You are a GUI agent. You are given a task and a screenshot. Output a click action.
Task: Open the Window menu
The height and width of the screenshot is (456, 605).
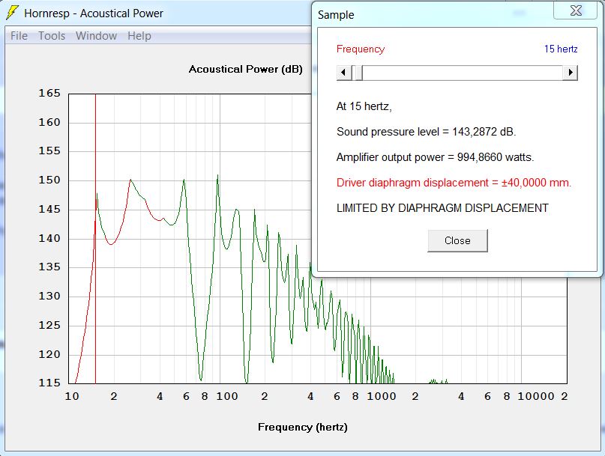(96, 36)
